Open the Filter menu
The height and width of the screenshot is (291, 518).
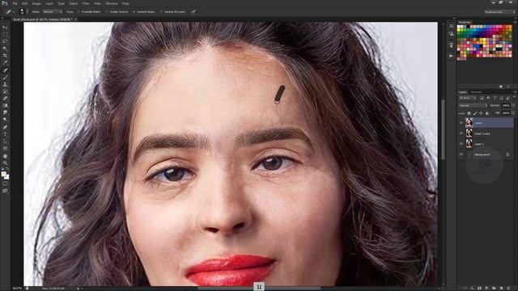tap(86, 3)
